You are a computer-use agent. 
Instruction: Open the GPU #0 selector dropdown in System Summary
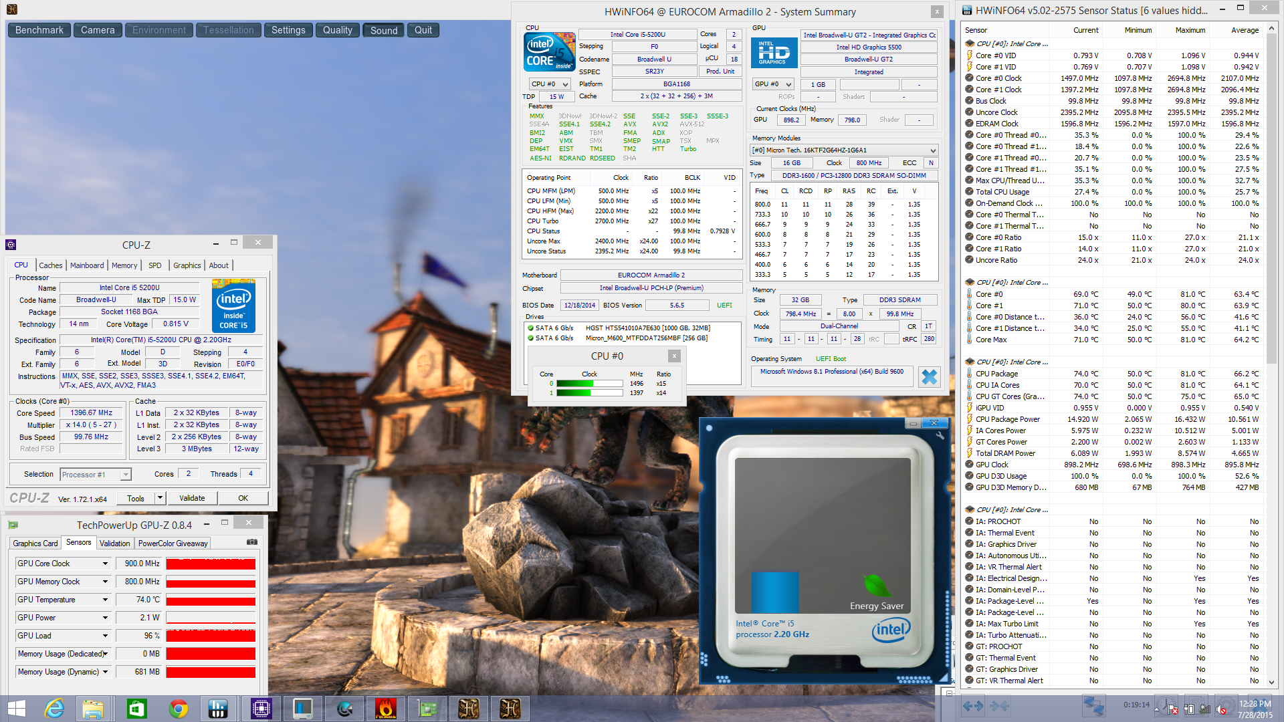click(x=773, y=84)
